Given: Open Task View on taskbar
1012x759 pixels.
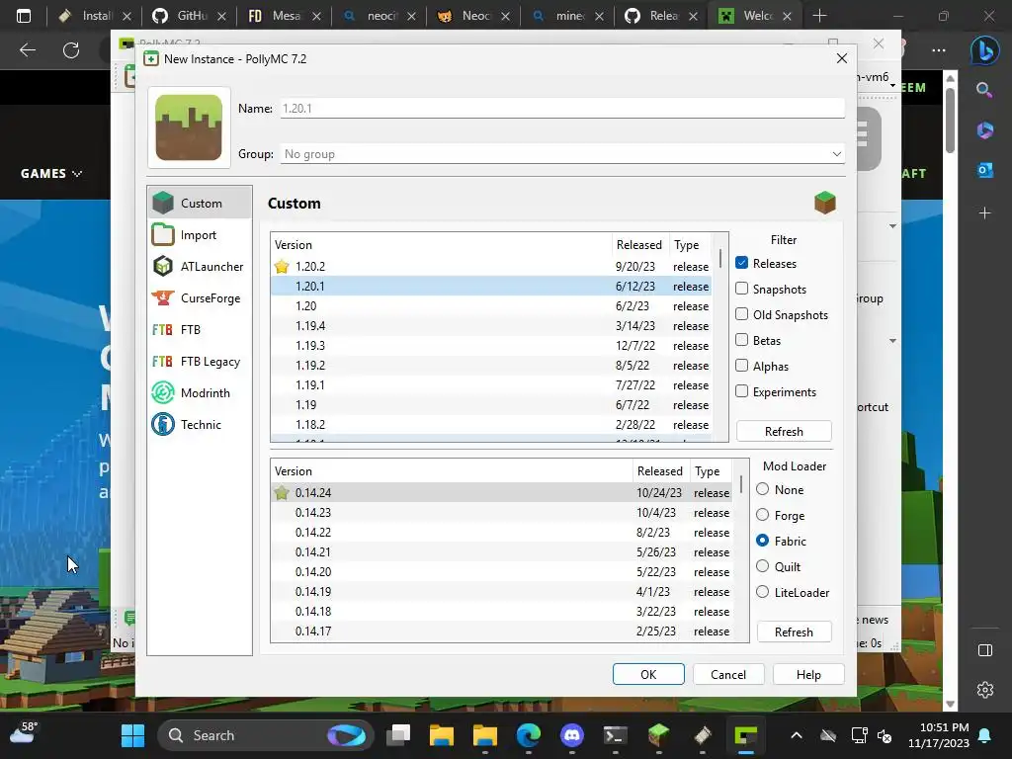Looking at the screenshot, I should pos(399,735).
